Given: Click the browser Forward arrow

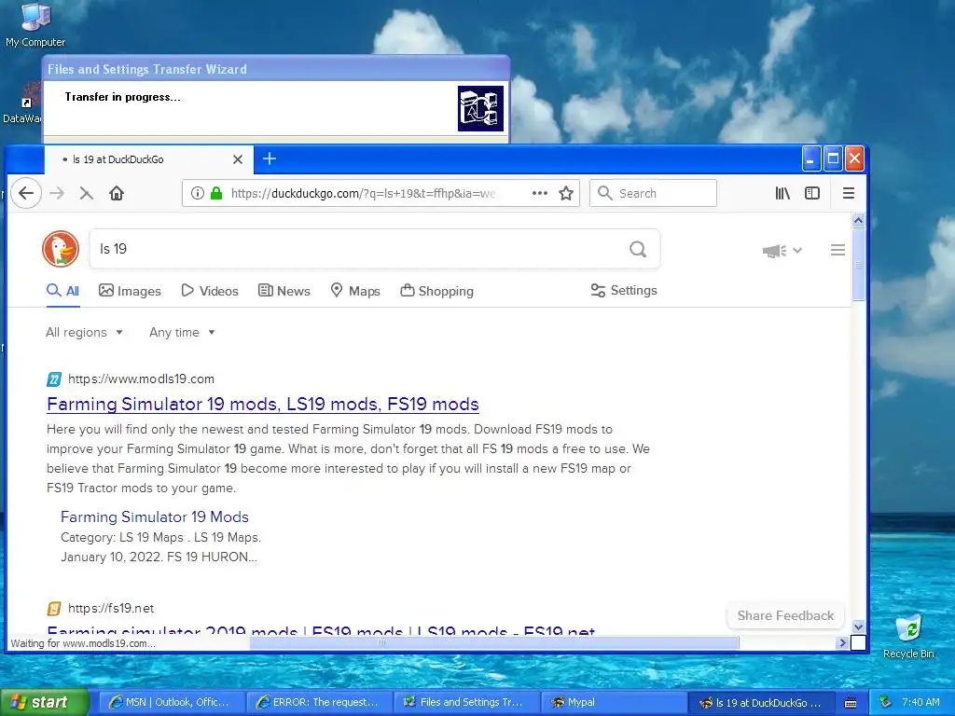Looking at the screenshot, I should [x=57, y=194].
